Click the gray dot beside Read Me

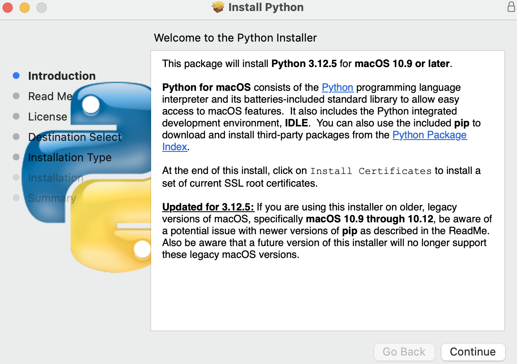point(16,96)
